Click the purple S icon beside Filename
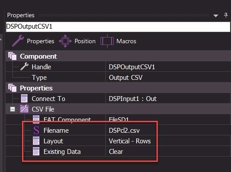The height and width of the screenshot is (172, 231). tap(36, 130)
